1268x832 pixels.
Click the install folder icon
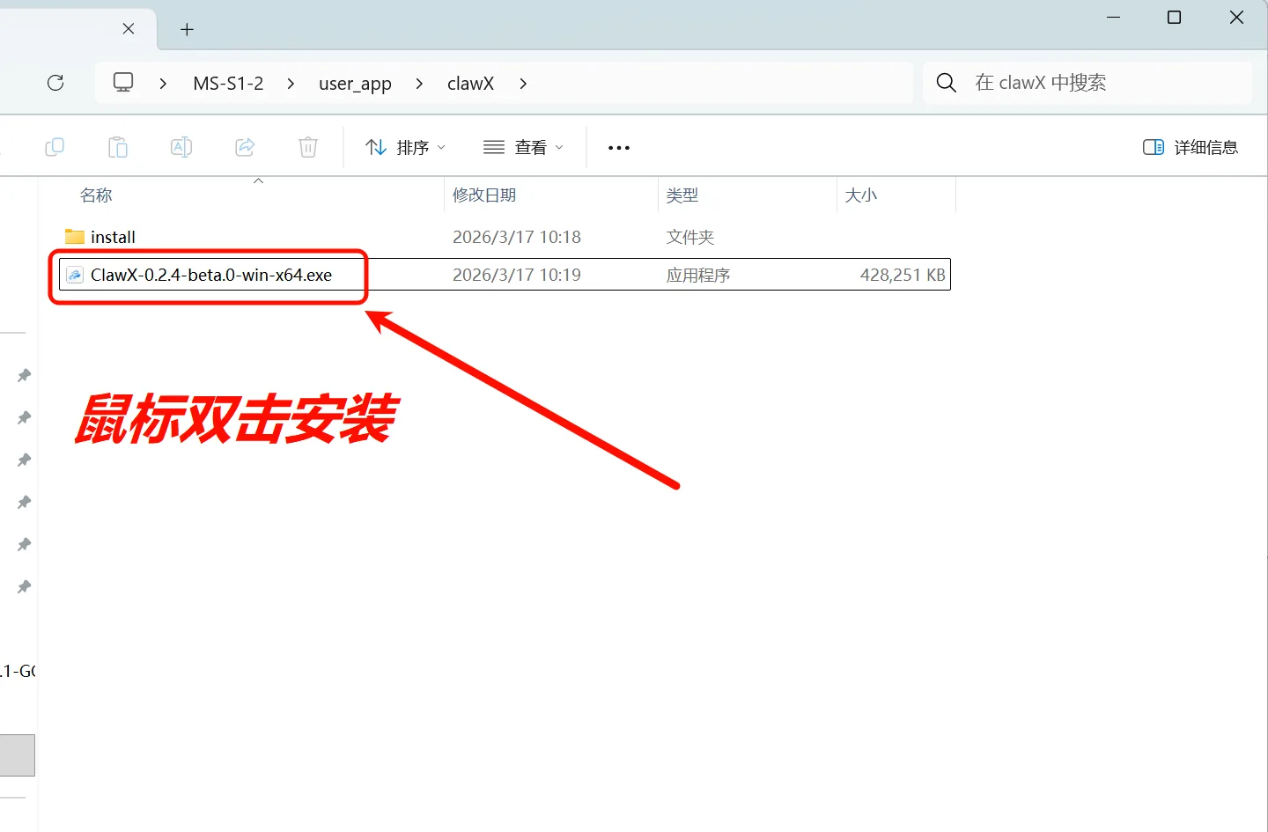tap(75, 237)
